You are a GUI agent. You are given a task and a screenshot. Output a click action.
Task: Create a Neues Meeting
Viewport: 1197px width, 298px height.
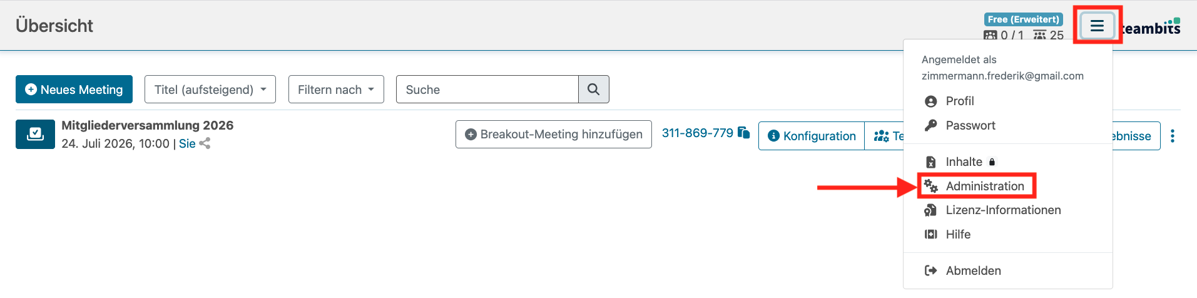coord(74,90)
